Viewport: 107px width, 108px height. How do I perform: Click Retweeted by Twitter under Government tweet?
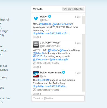tap(48, 90)
